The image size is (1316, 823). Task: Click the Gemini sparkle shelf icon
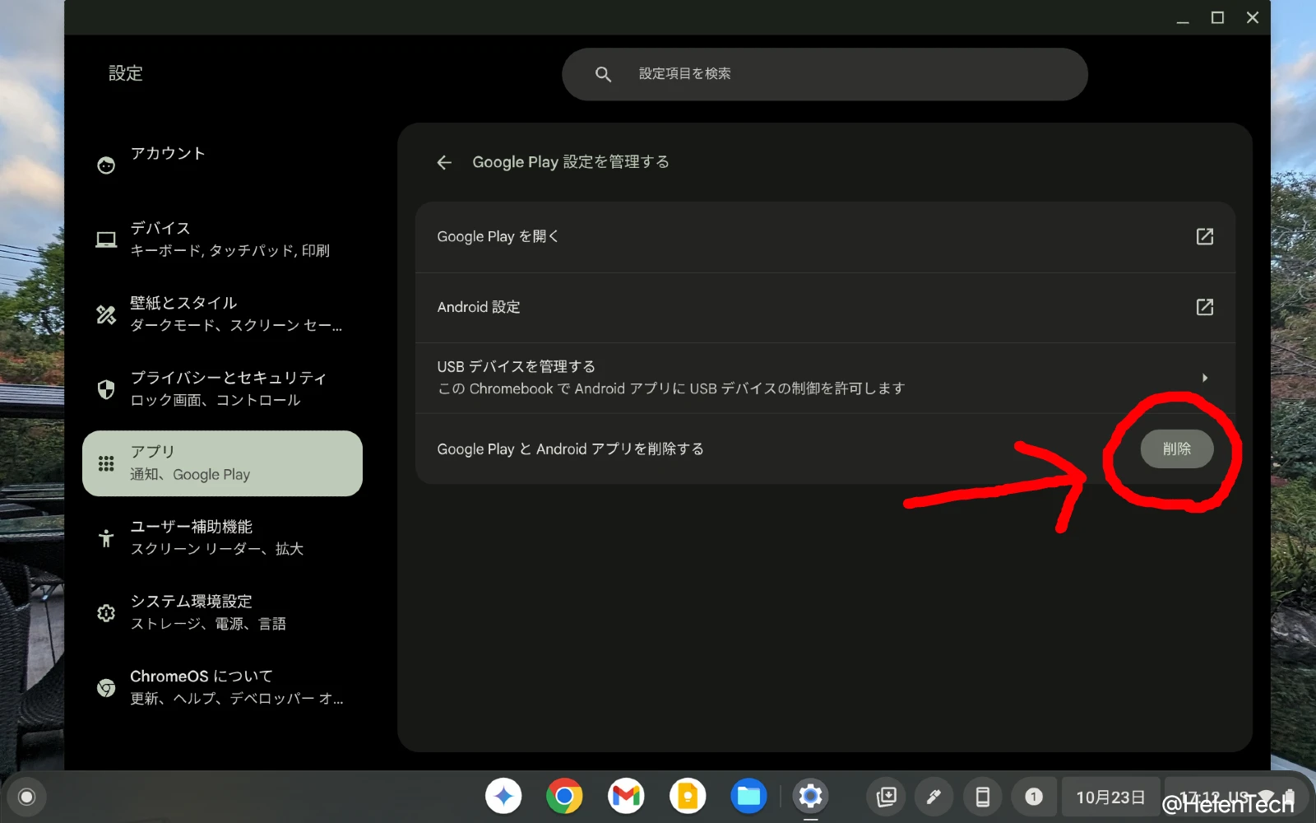pyautogui.click(x=503, y=796)
